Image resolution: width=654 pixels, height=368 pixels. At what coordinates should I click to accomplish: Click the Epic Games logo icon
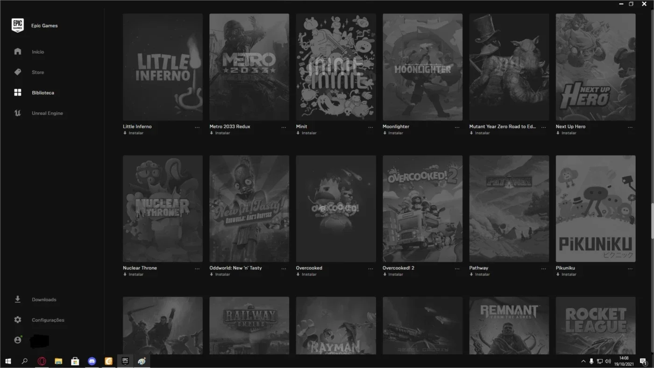point(18,26)
